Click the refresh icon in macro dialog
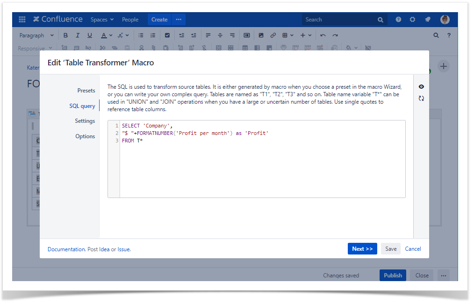 coord(421,99)
